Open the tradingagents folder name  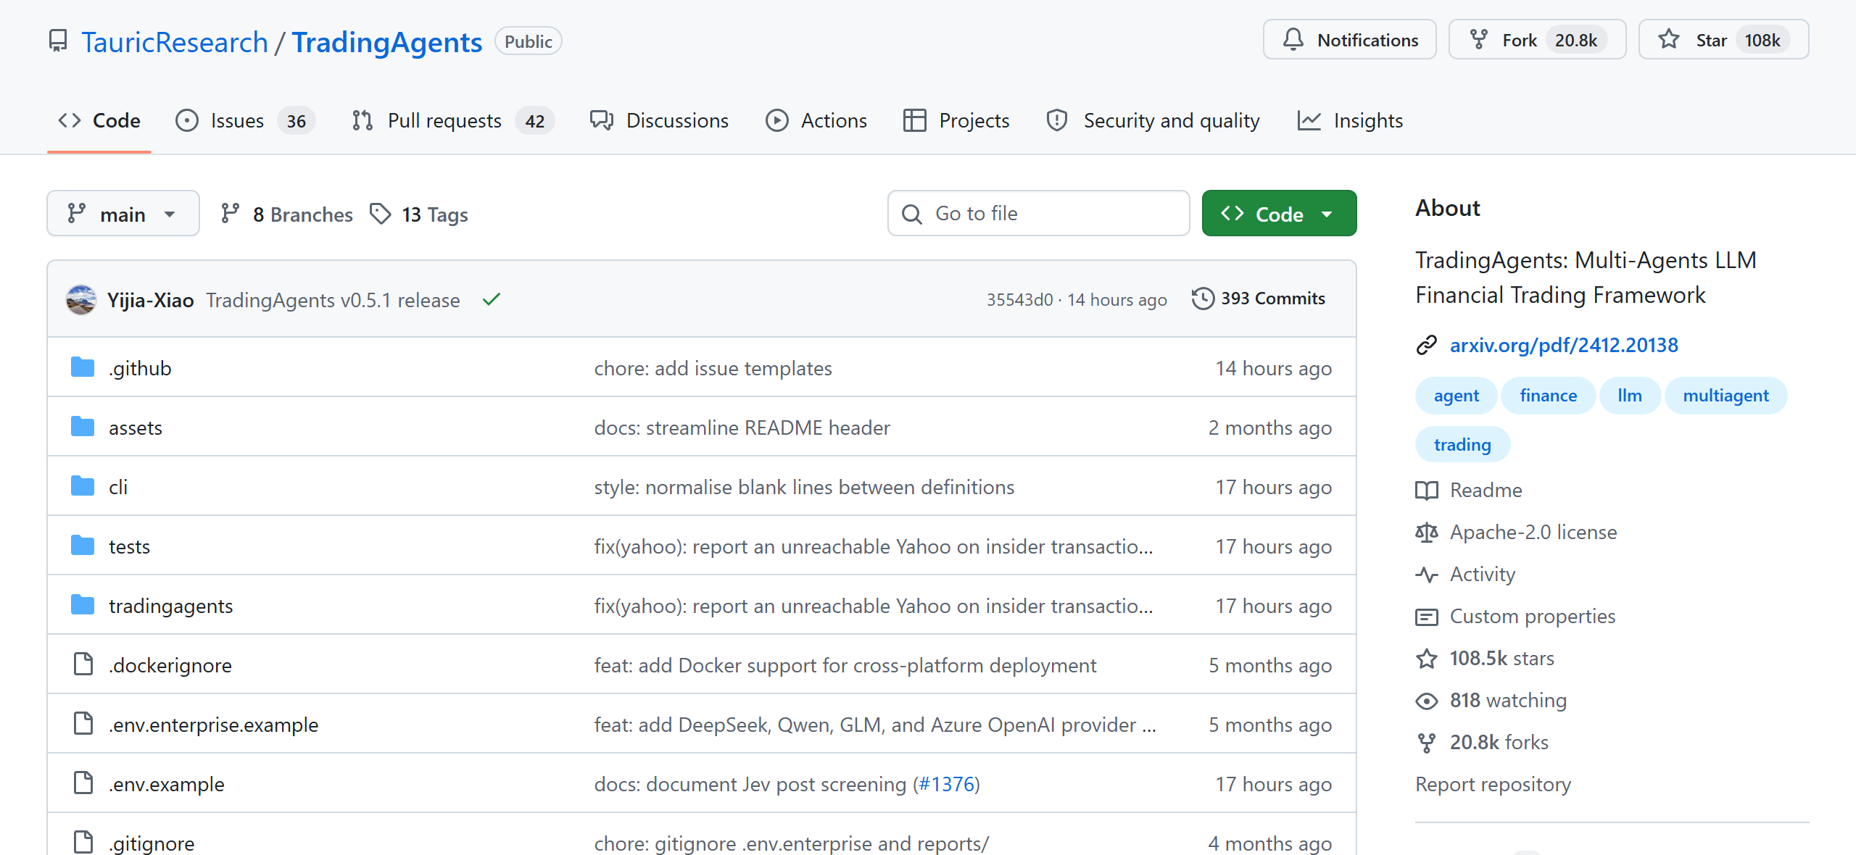pos(171,606)
